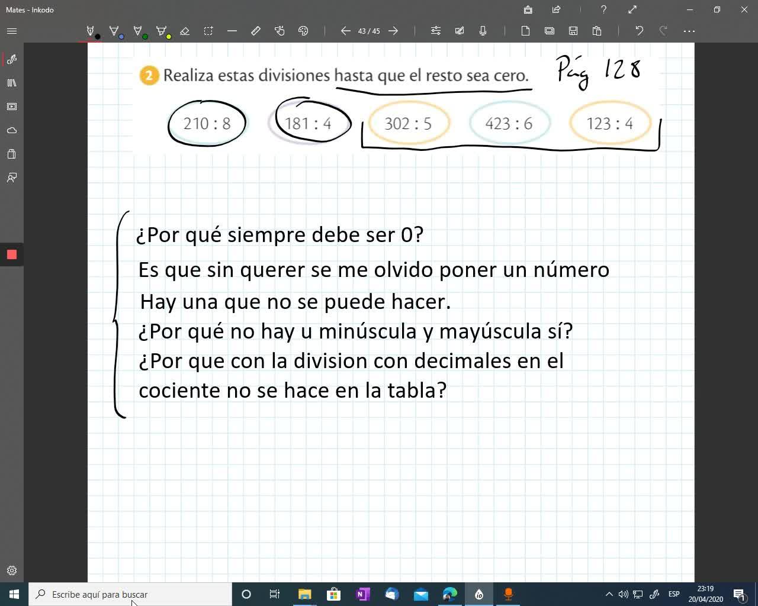758x606 pixels.
Task: Open the notification center icon
Action: point(739,594)
